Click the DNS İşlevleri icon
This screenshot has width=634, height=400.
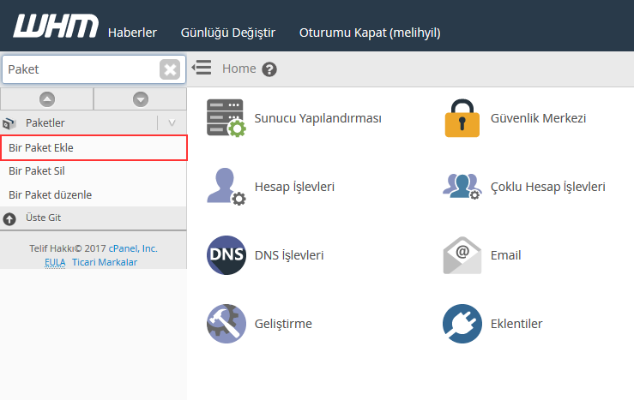226,255
